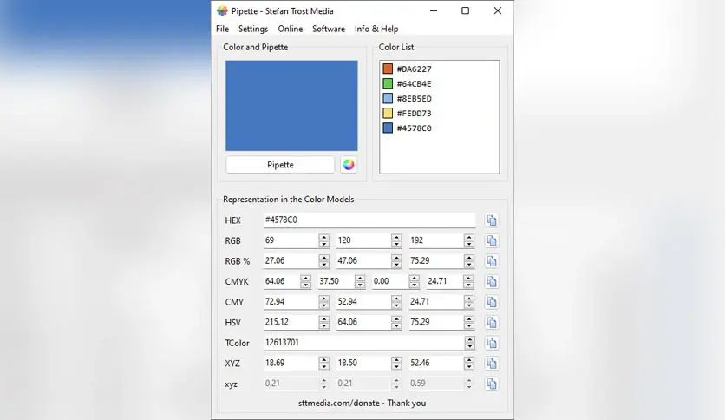Viewport: 725px width, 420px height.
Task: Adjust the RGB blue value spinner
Action: pos(469,240)
